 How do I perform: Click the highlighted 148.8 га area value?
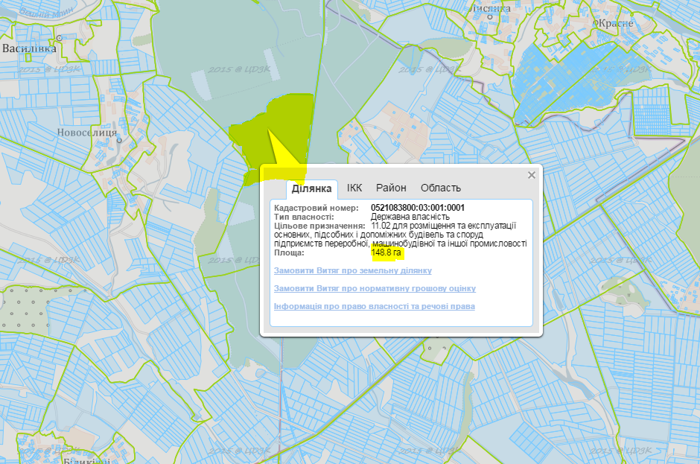pos(386,253)
